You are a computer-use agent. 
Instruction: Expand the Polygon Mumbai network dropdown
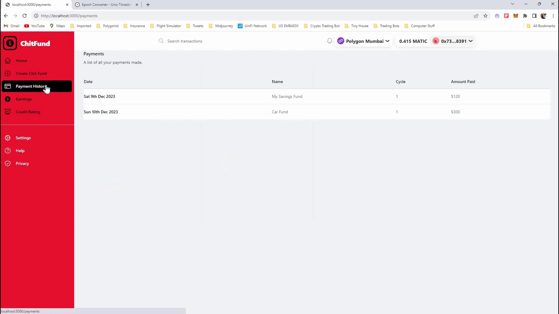pyautogui.click(x=363, y=41)
